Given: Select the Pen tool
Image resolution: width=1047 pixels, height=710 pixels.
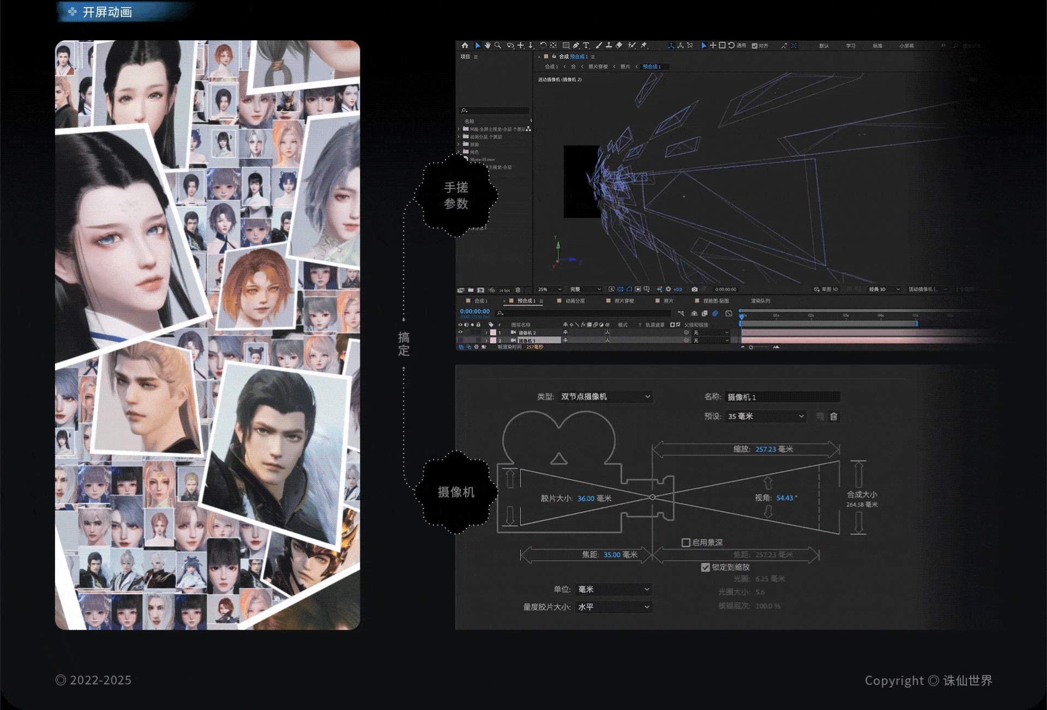Looking at the screenshot, I should 576,45.
